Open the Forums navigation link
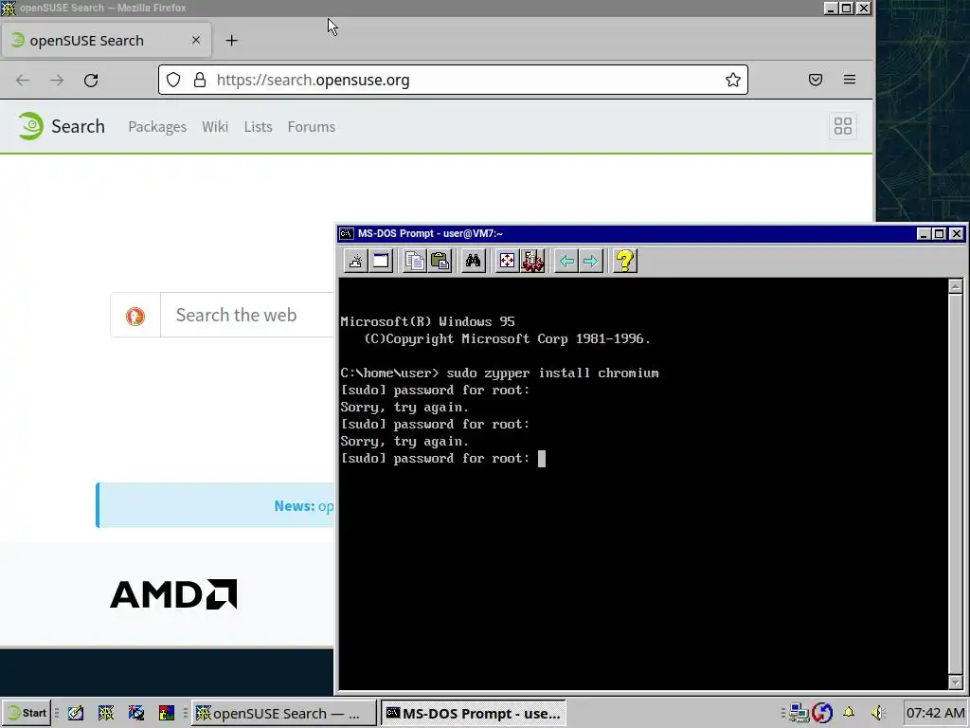 (x=311, y=126)
